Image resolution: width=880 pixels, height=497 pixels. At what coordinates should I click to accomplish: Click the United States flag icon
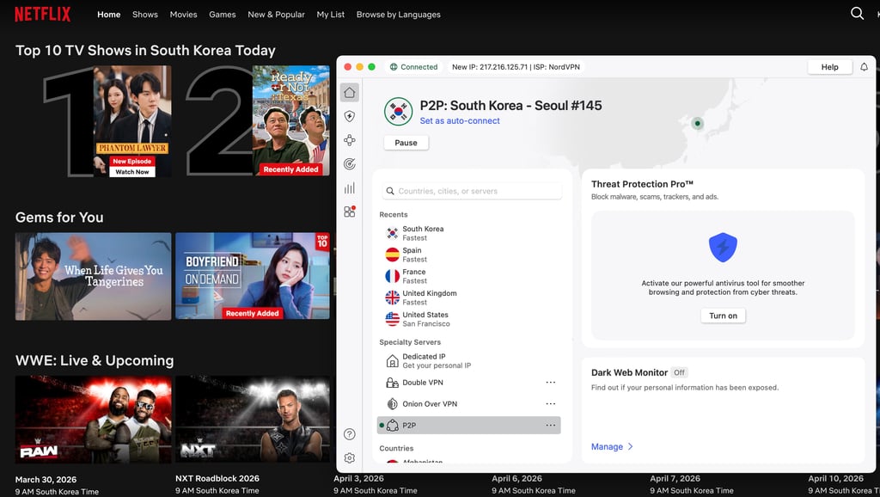click(x=392, y=319)
